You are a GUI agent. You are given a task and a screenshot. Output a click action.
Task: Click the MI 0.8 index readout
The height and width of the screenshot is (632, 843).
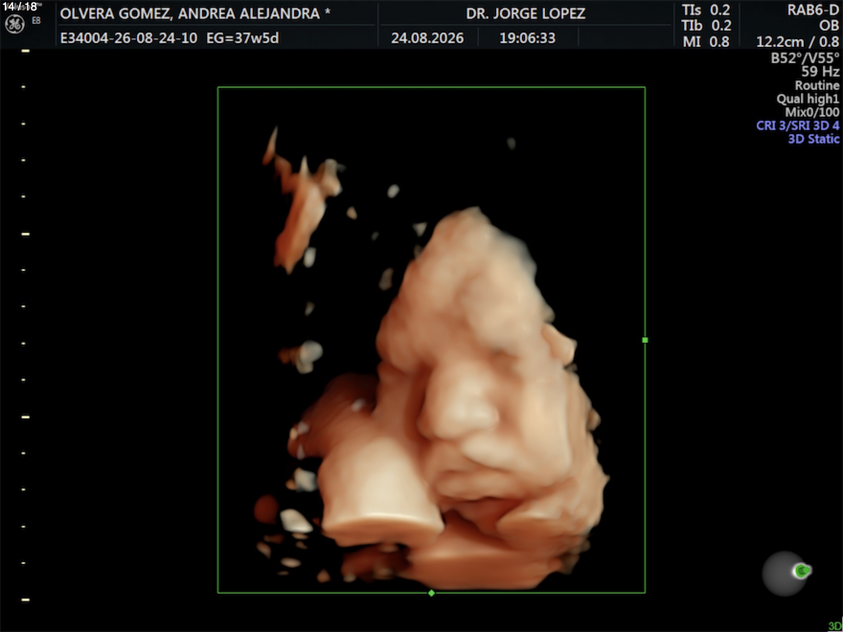(x=706, y=42)
